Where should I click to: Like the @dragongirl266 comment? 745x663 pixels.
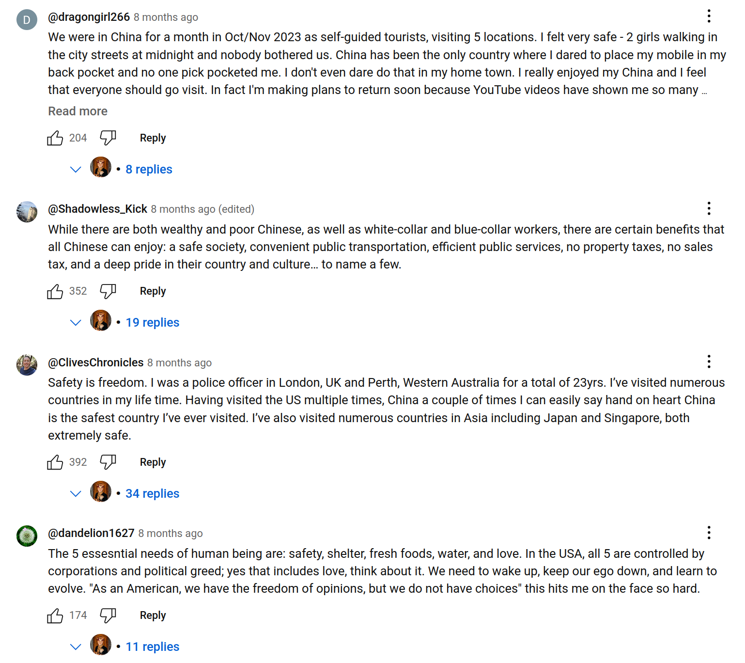(x=55, y=138)
